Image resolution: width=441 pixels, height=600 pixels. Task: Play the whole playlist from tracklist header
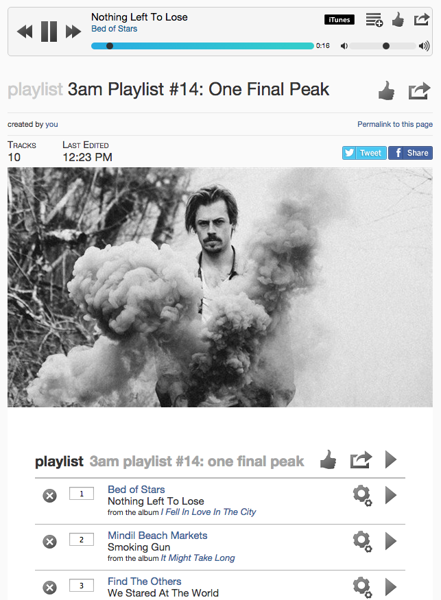coord(390,459)
